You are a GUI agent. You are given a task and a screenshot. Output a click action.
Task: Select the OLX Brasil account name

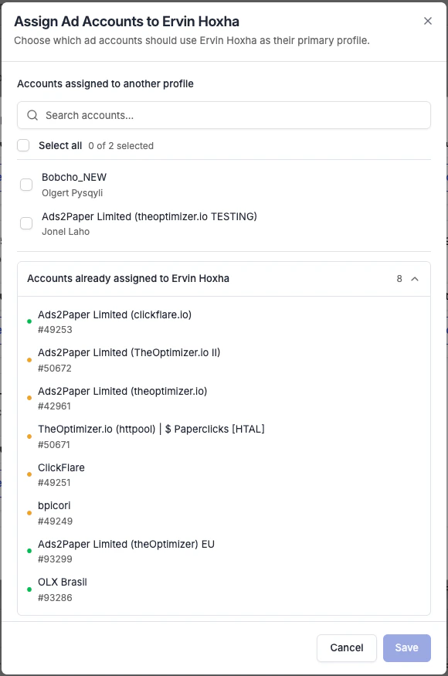pos(63,582)
